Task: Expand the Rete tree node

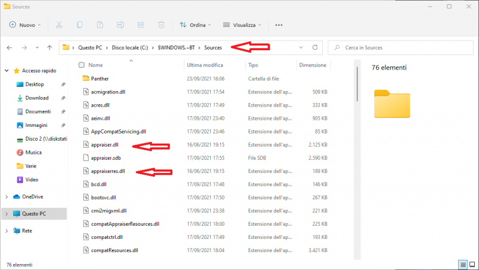Action: pos(7,231)
